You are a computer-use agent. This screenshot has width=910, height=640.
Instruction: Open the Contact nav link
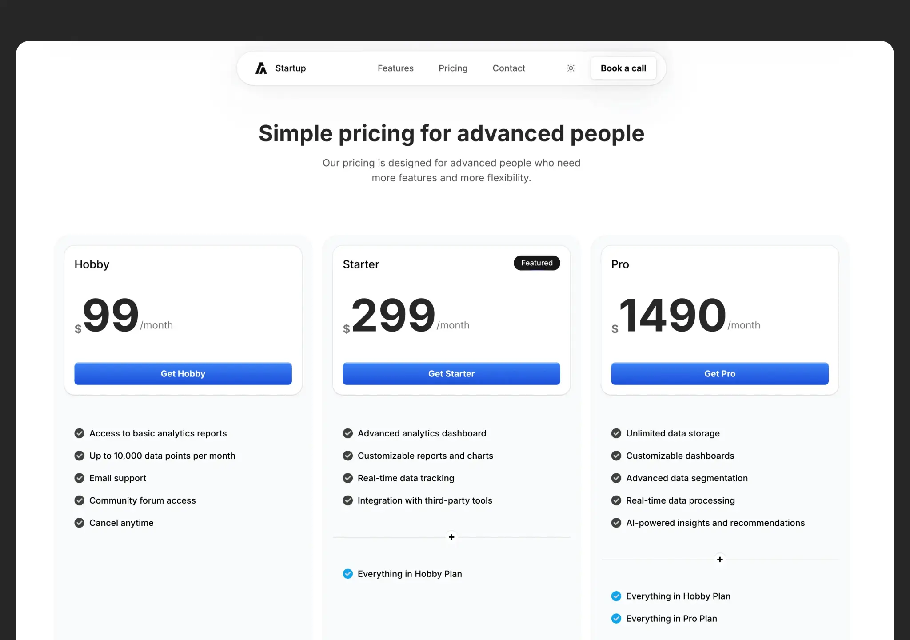[508, 68]
